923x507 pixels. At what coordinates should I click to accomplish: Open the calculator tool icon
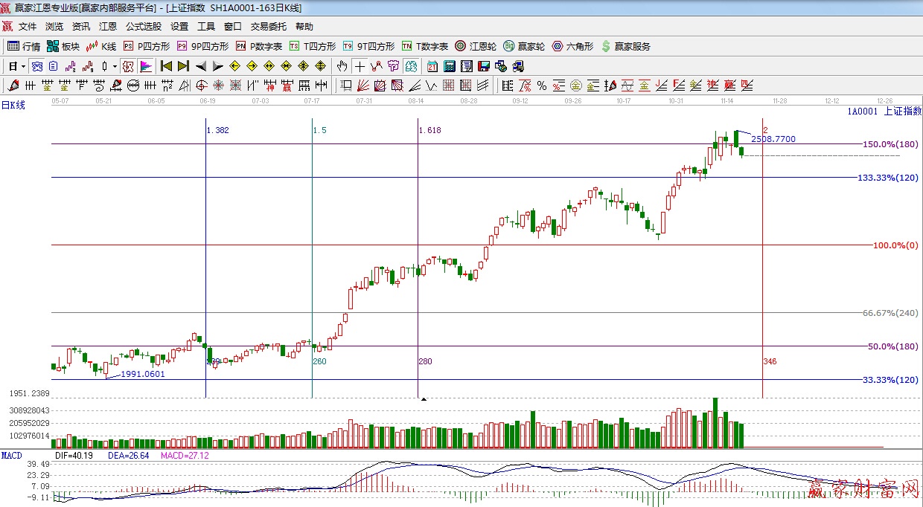pos(450,66)
